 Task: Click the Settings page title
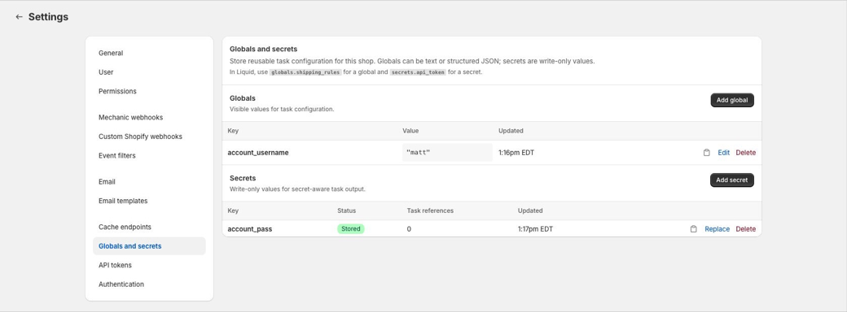(x=49, y=17)
